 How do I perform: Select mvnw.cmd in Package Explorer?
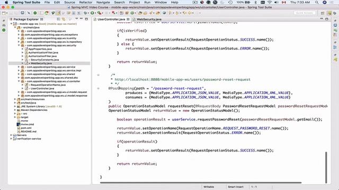27,125
